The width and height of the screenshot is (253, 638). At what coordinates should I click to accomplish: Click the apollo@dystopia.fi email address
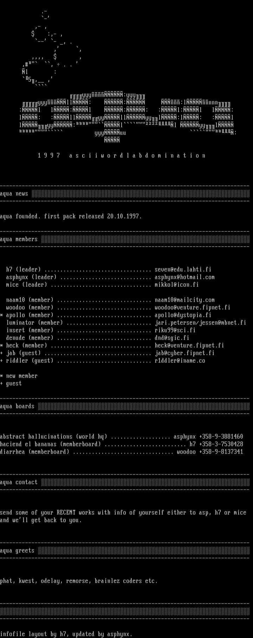[x=183, y=315]
